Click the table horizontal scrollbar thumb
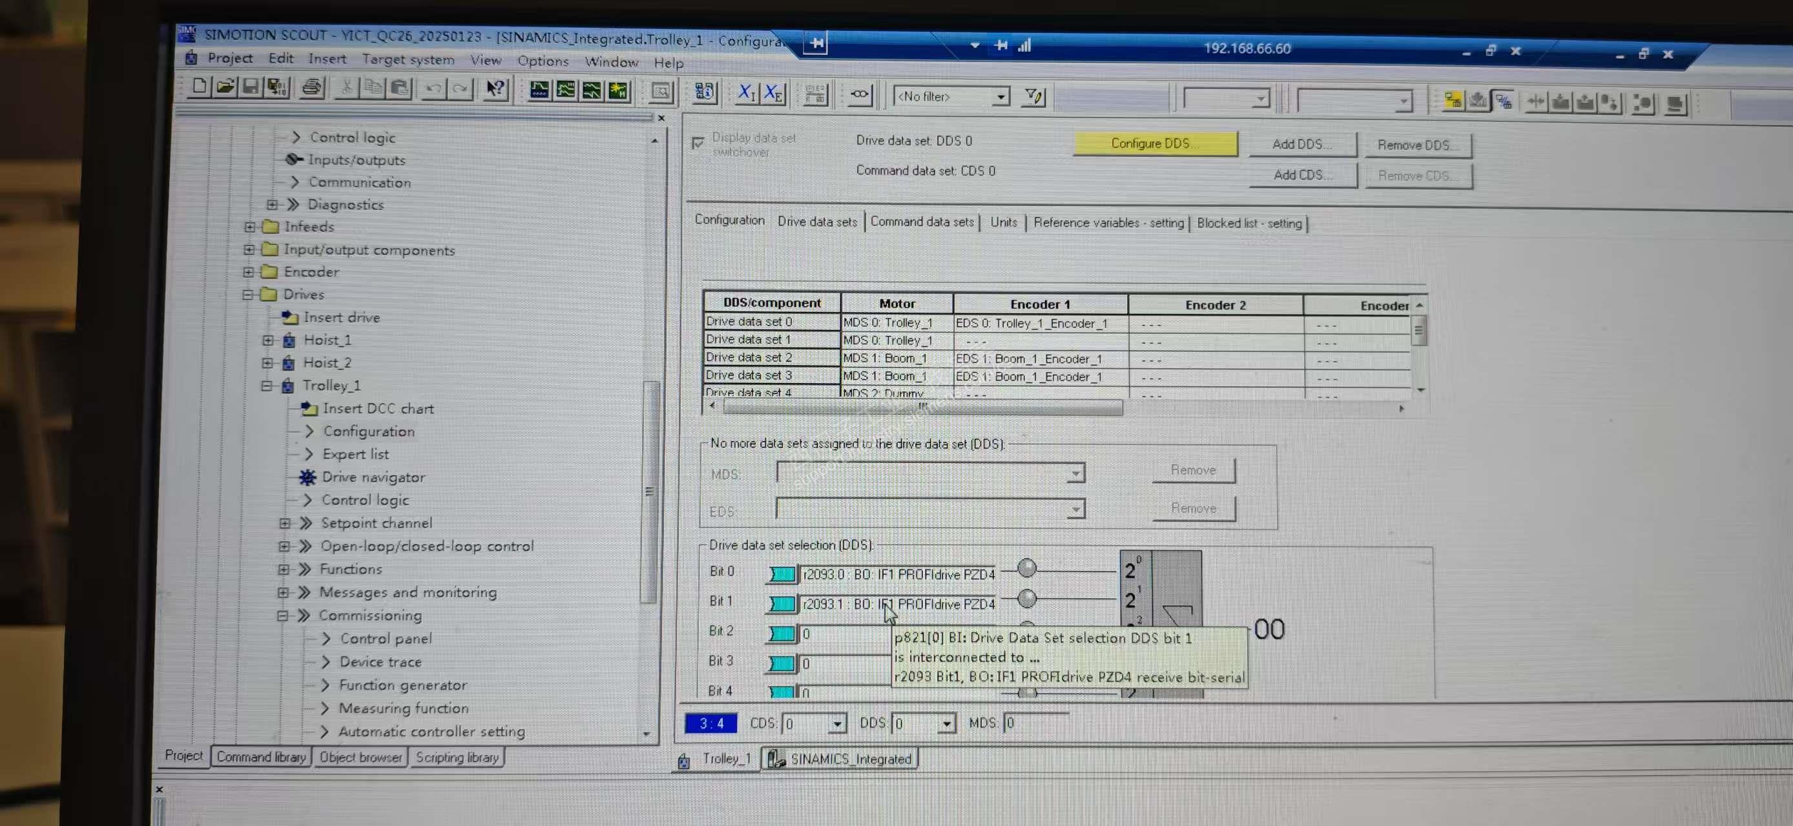The width and height of the screenshot is (1793, 826). (x=922, y=408)
